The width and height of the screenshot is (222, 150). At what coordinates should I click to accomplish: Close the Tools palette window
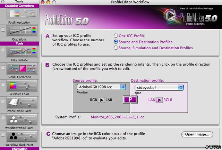3,1
